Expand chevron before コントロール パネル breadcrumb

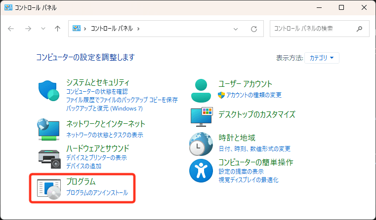coord(85,29)
